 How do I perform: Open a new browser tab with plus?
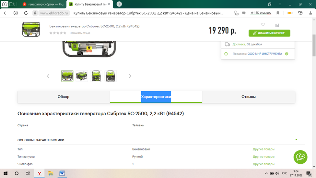pos(119,4)
